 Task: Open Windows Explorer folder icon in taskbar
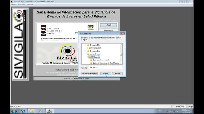[32, 111]
